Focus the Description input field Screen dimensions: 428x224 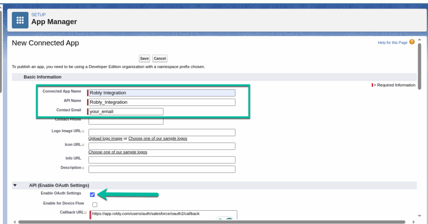click(162, 169)
